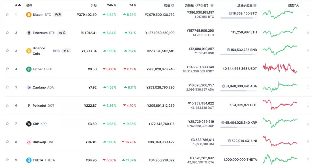Open more options for Tether row
The image size is (312, 167).
pos(308,69)
